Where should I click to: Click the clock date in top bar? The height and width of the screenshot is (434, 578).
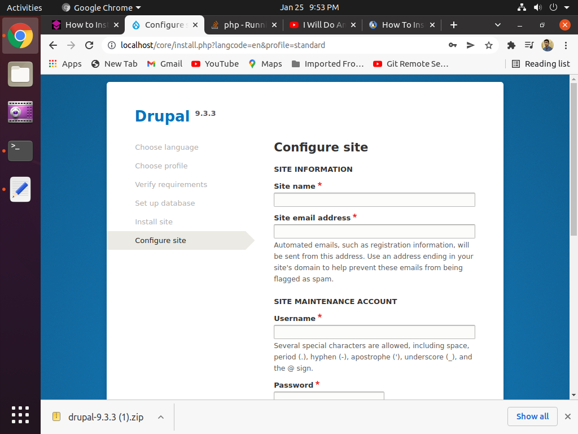[x=309, y=7]
